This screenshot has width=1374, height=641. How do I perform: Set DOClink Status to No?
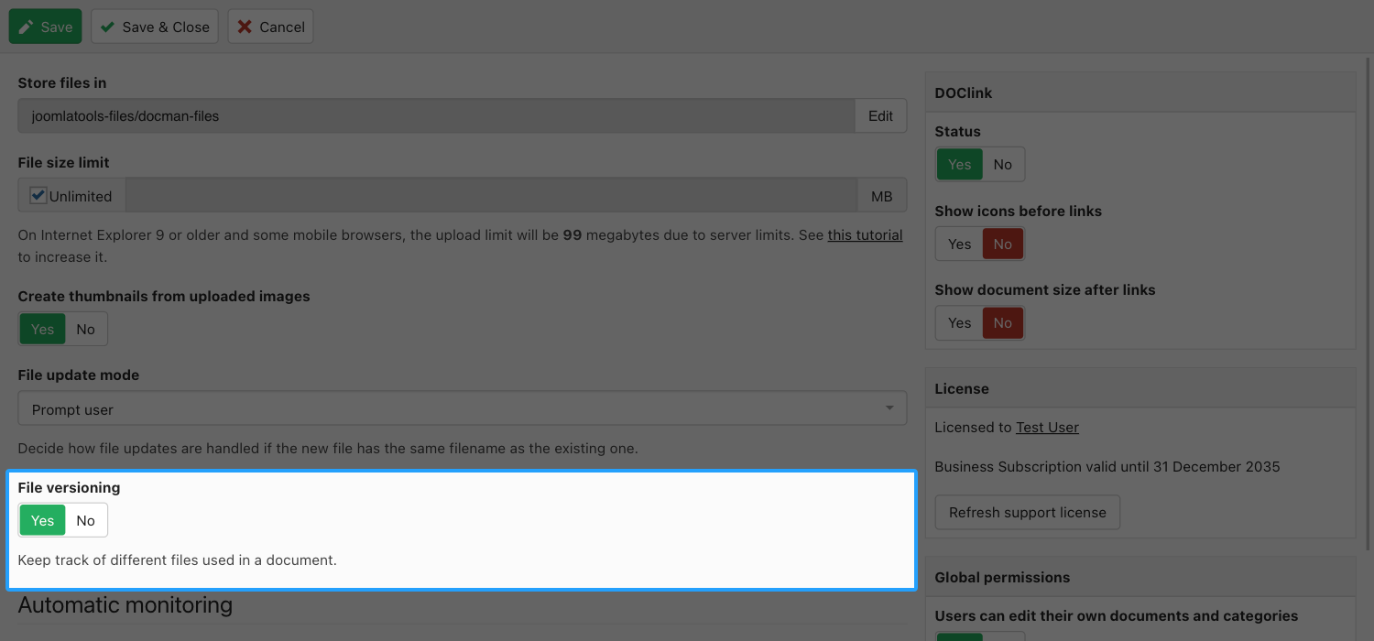click(1003, 165)
